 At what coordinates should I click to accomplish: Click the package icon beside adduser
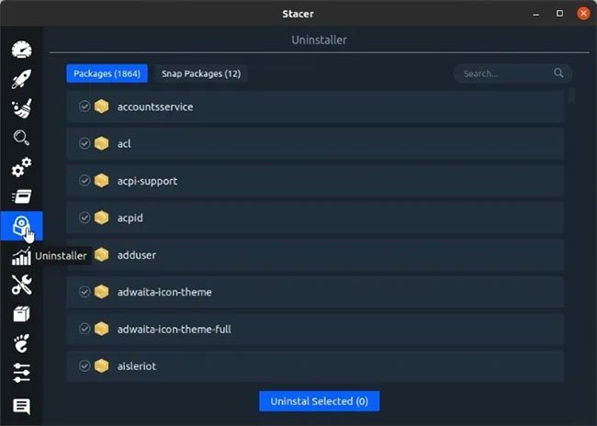[x=102, y=254]
